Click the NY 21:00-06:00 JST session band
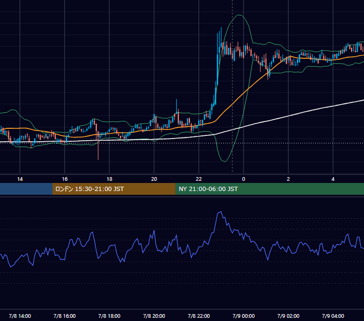 pos(269,189)
